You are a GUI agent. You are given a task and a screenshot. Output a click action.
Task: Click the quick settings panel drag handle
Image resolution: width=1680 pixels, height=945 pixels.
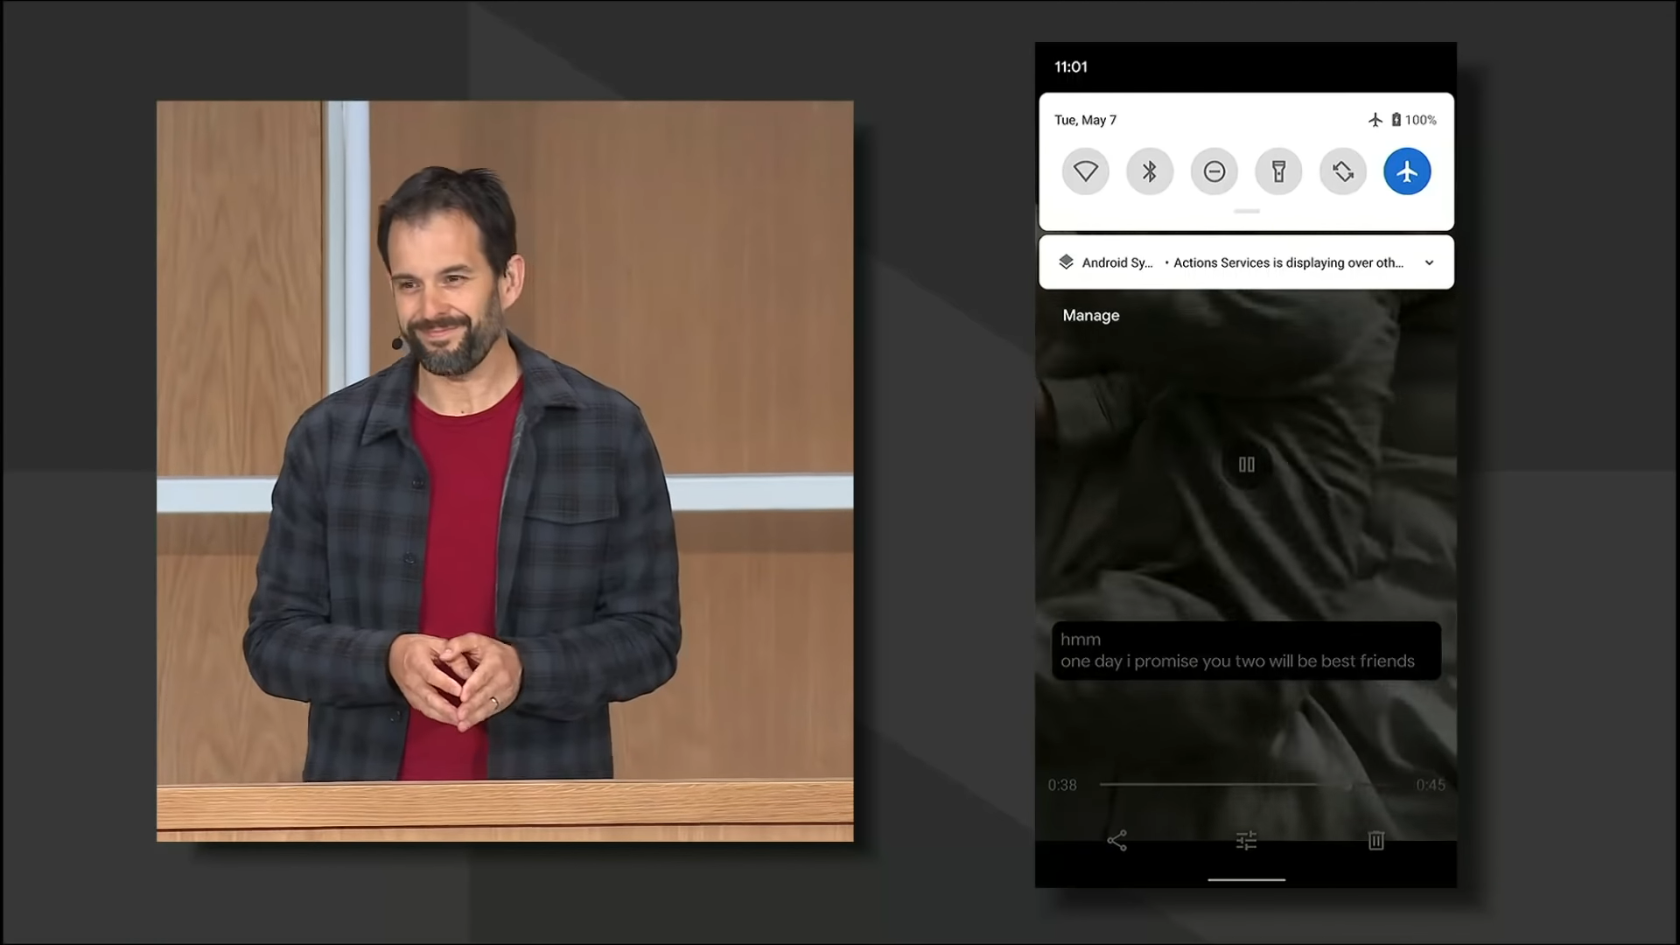coord(1246,211)
